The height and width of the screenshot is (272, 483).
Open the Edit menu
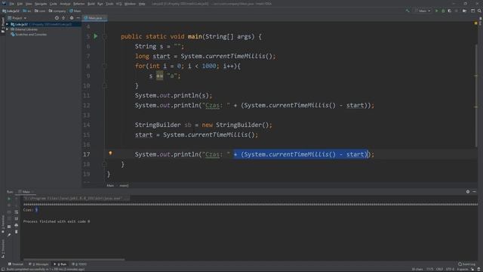click(x=20, y=4)
